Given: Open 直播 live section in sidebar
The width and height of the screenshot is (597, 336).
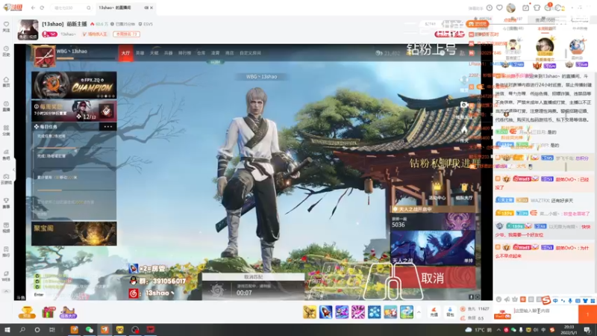Looking at the screenshot, I should coord(6,106).
